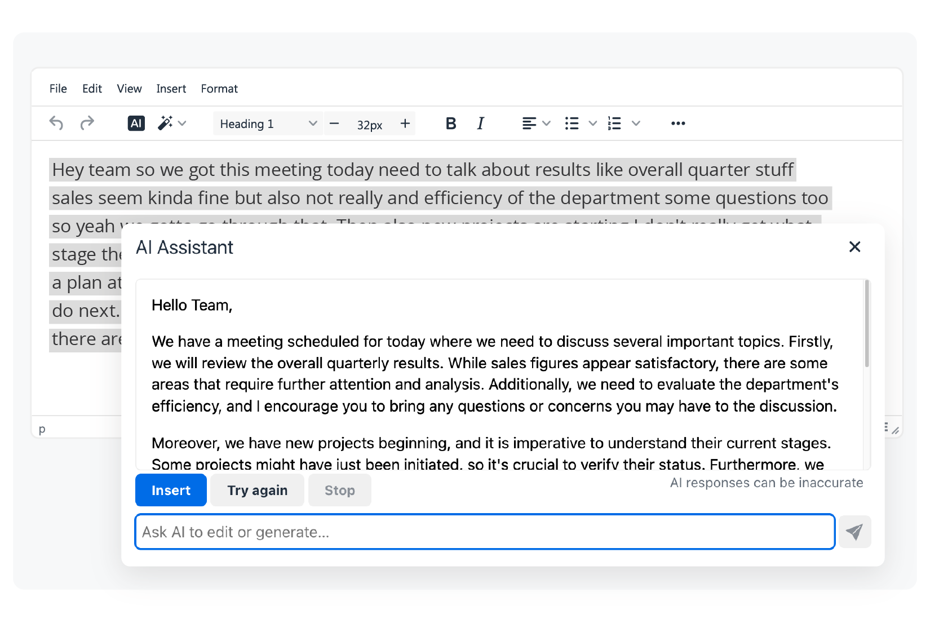Toggle bold formatting
This screenshot has width=930, height=627.
(x=451, y=123)
